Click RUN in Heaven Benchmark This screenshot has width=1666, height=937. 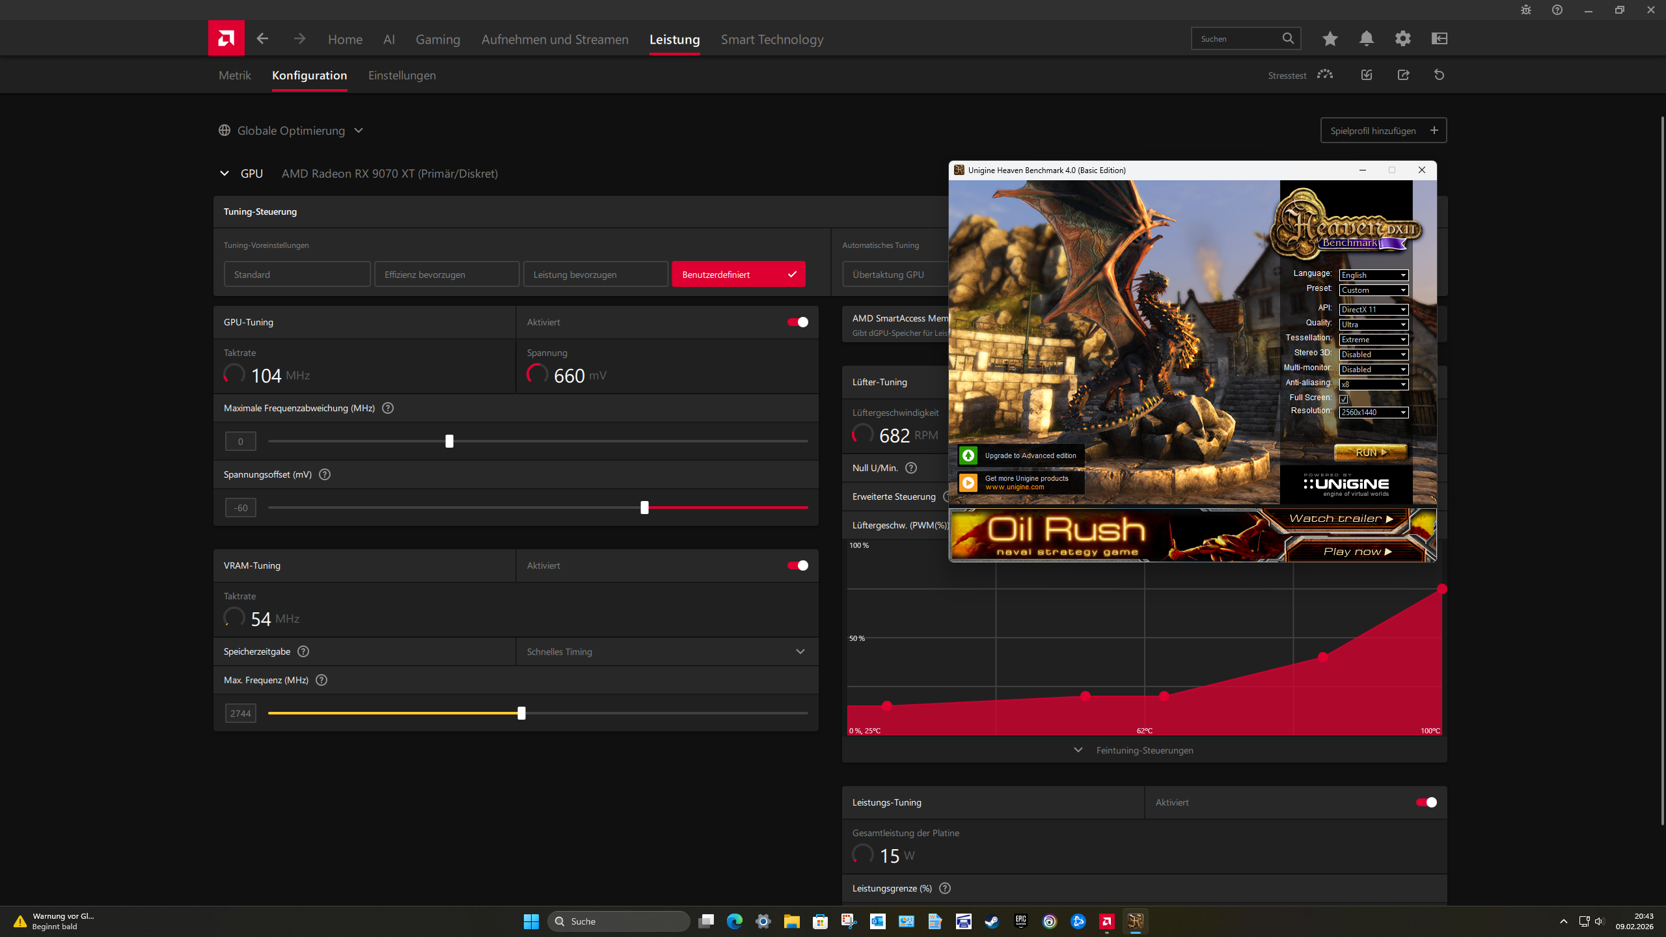[x=1370, y=452]
